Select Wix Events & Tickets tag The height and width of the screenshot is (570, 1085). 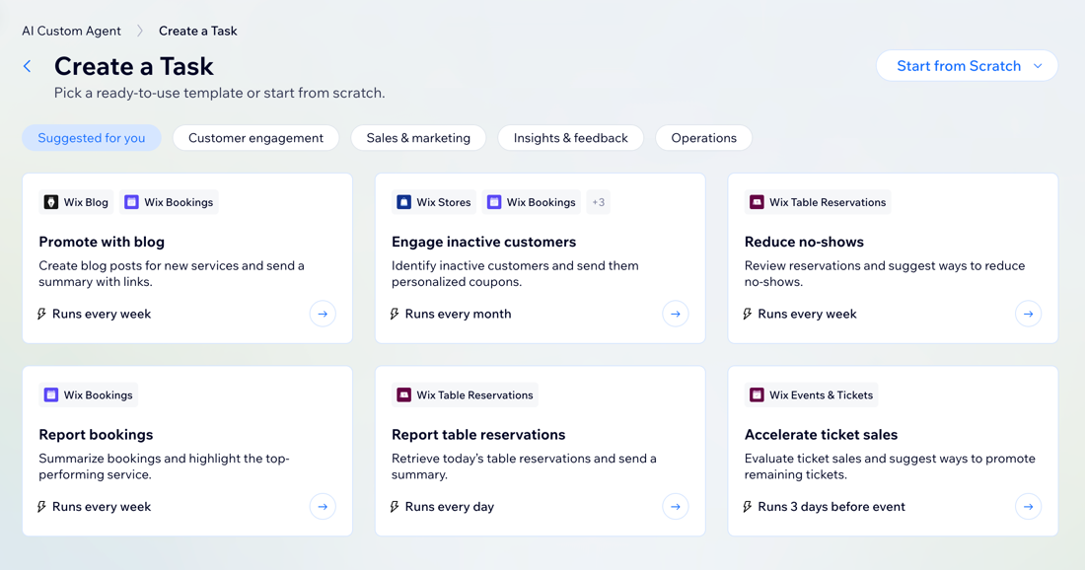coord(810,395)
